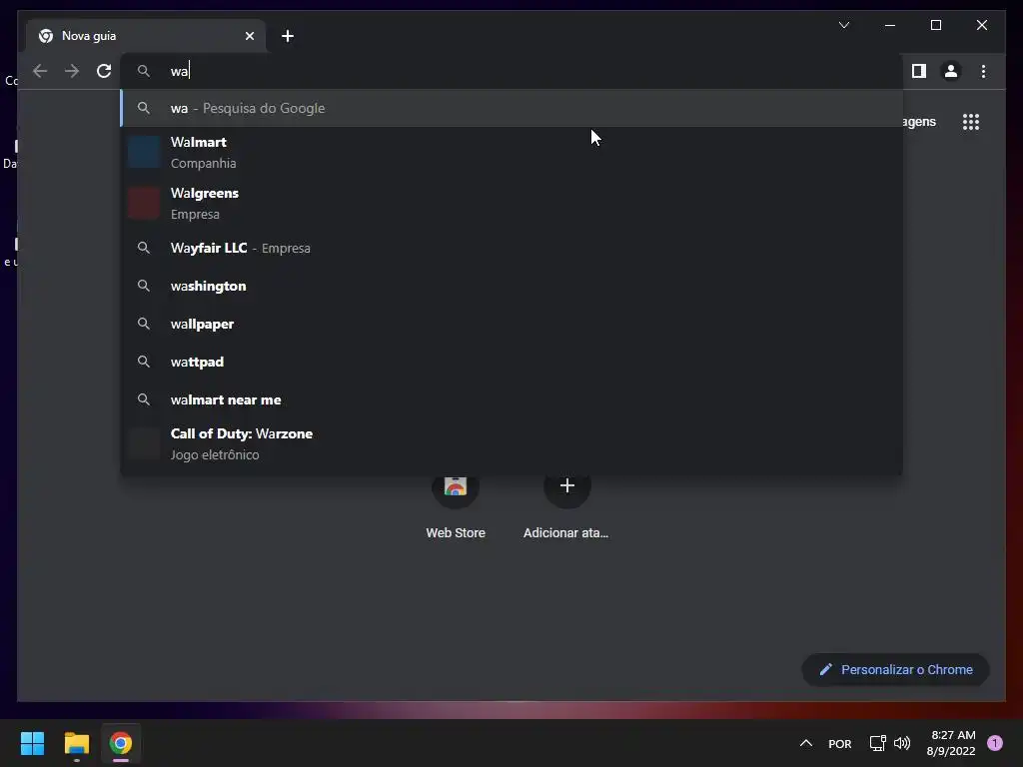The height and width of the screenshot is (767, 1023).
Task: Choose the Walmart Companhia suggestion
Action: coord(511,153)
